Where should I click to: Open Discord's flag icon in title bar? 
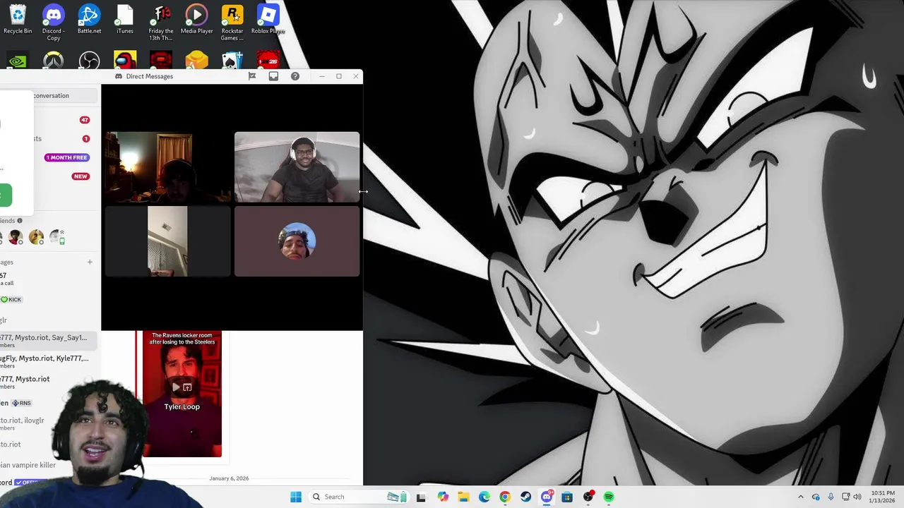point(252,76)
